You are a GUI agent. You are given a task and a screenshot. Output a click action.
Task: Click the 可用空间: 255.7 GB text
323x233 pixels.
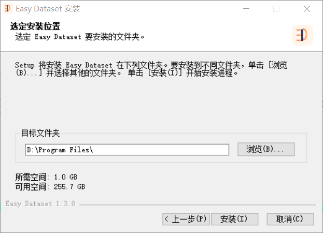pos(50,187)
